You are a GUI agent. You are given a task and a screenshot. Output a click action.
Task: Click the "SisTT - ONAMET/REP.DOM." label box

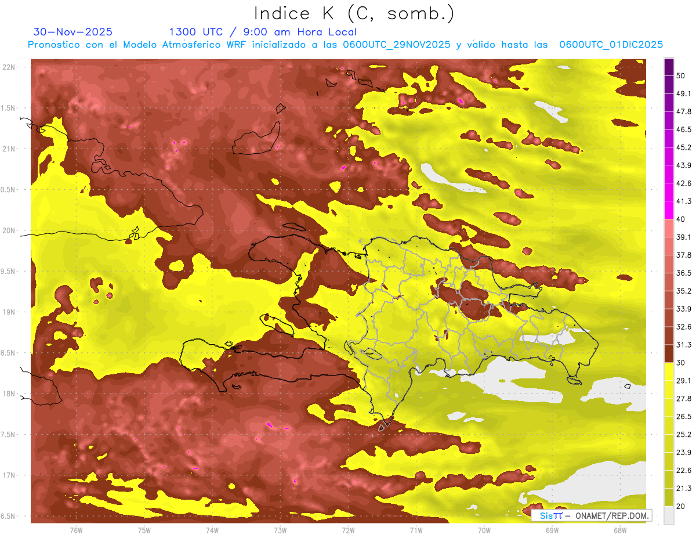tap(592, 515)
